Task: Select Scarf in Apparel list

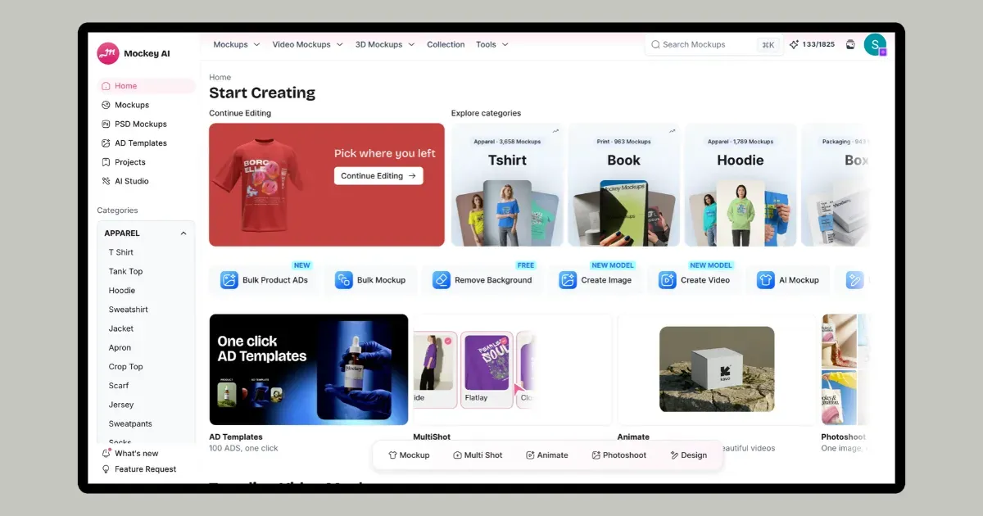Action: [x=119, y=386]
